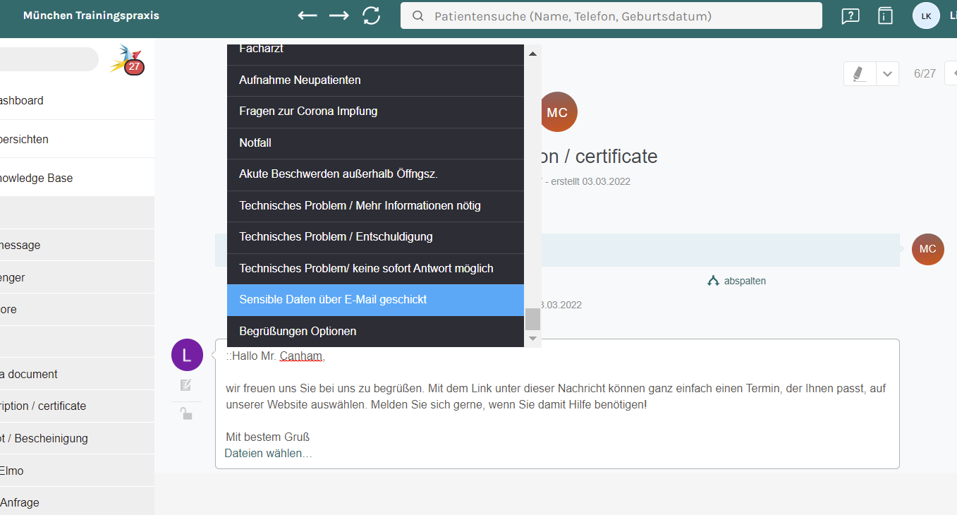The width and height of the screenshot is (957, 515).
Task: Click 'Dateien wählen…' link
Action: [x=268, y=453]
